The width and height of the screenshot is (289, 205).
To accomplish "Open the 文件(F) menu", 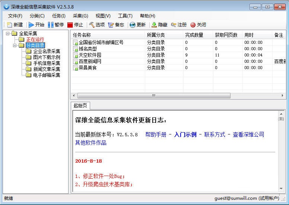I will pyautogui.click(x=15, y=16).
